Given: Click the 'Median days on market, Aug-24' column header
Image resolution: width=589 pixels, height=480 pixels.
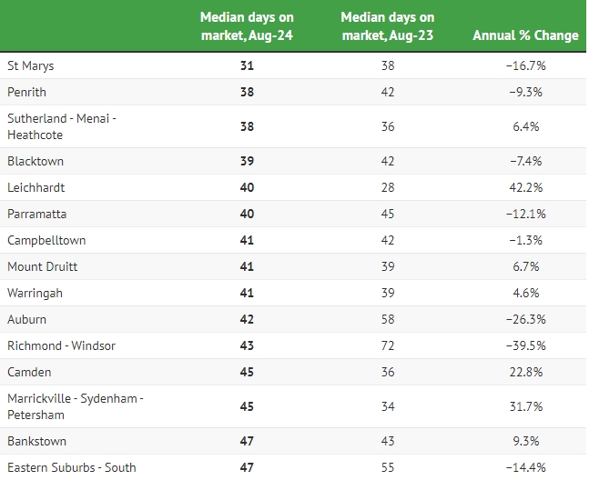Looking at the screenshot, I should coord(247,26).
